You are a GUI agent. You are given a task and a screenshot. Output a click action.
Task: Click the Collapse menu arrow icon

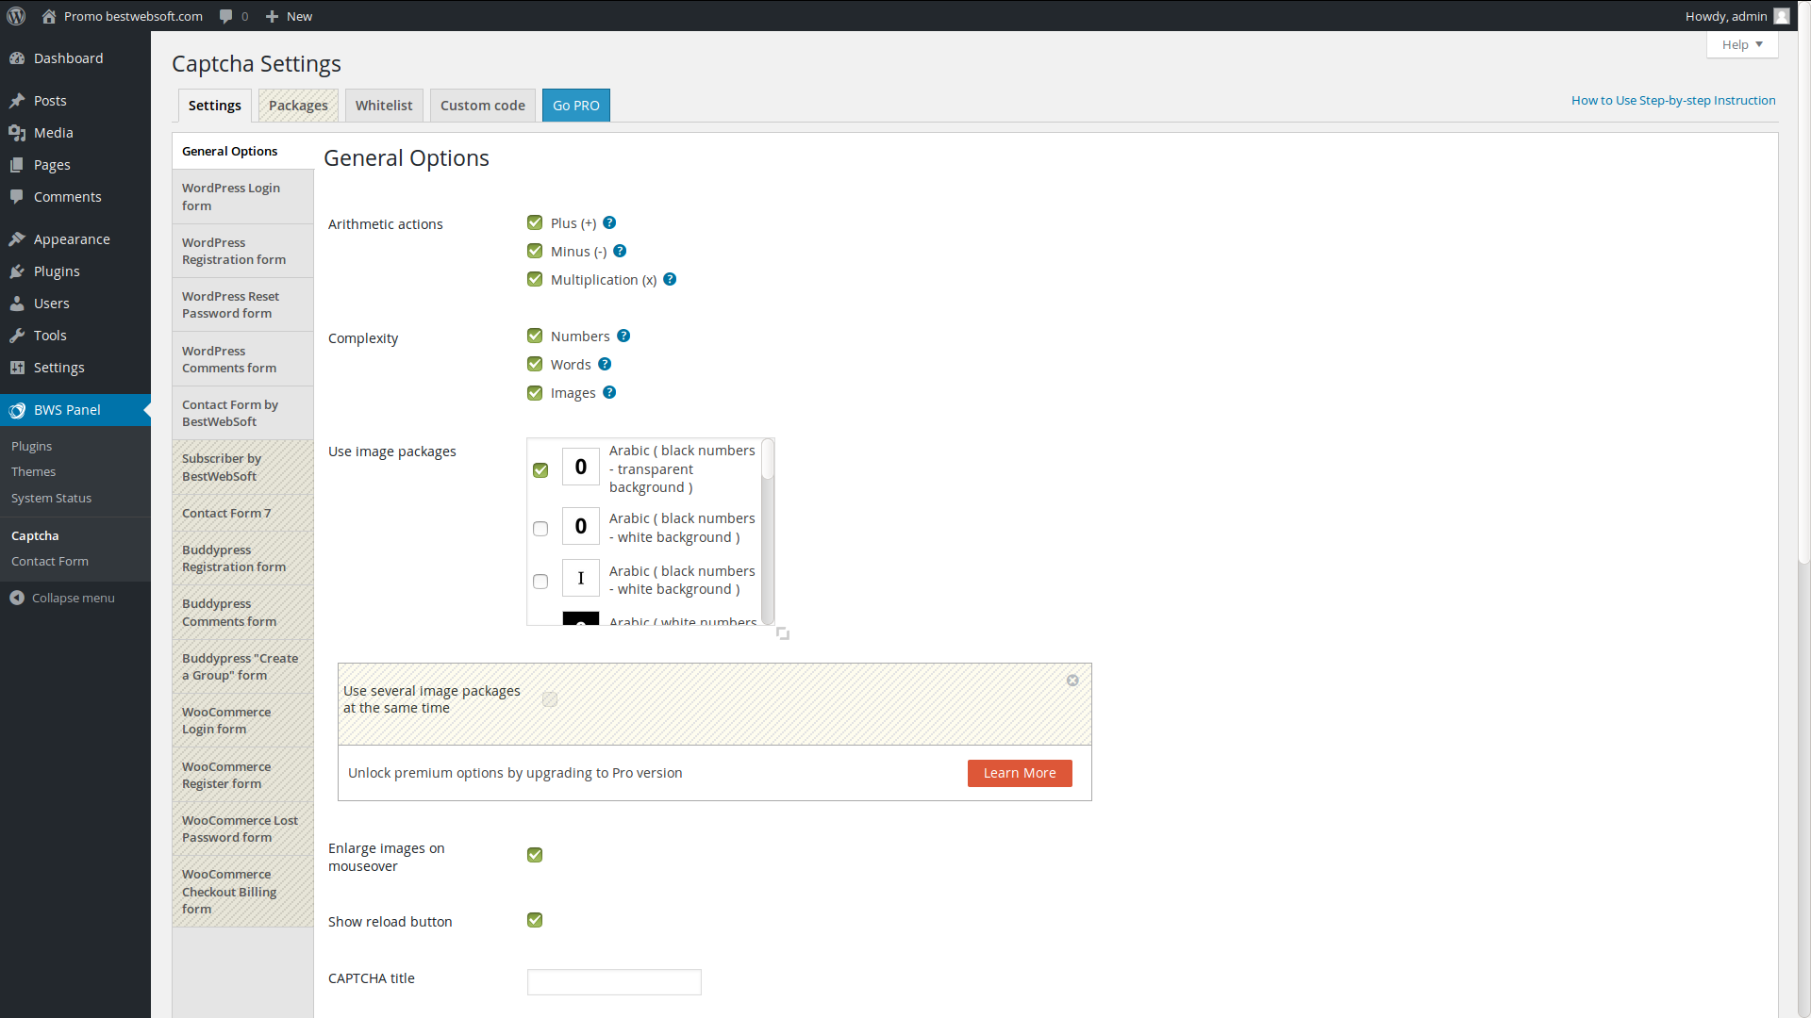pos(17,598)
